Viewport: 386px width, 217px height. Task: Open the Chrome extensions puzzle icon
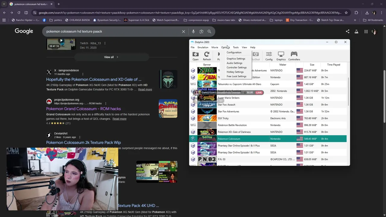pos(356,13)
